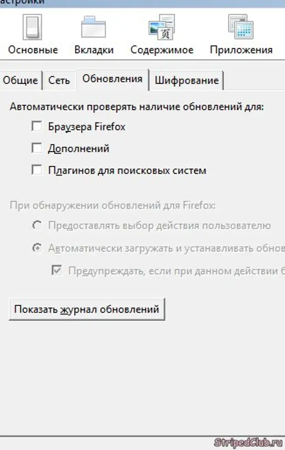Screen dimensions: 285x450
Task: Open the Приложения settings panel icon
Action: pos(241,28)
